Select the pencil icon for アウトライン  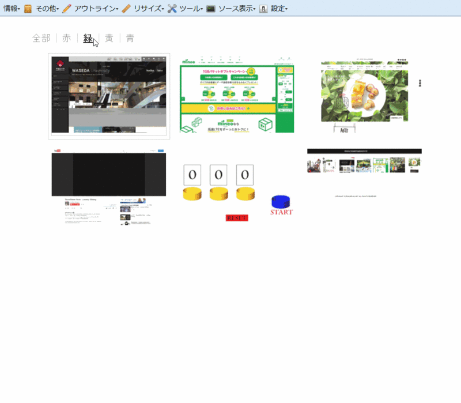pyautogui.click(x=67, y=8)
